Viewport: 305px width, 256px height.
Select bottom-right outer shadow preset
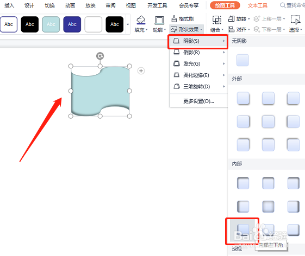[293, 145]
